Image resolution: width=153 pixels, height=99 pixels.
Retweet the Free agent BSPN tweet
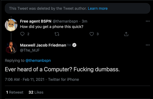coord(57,34)
